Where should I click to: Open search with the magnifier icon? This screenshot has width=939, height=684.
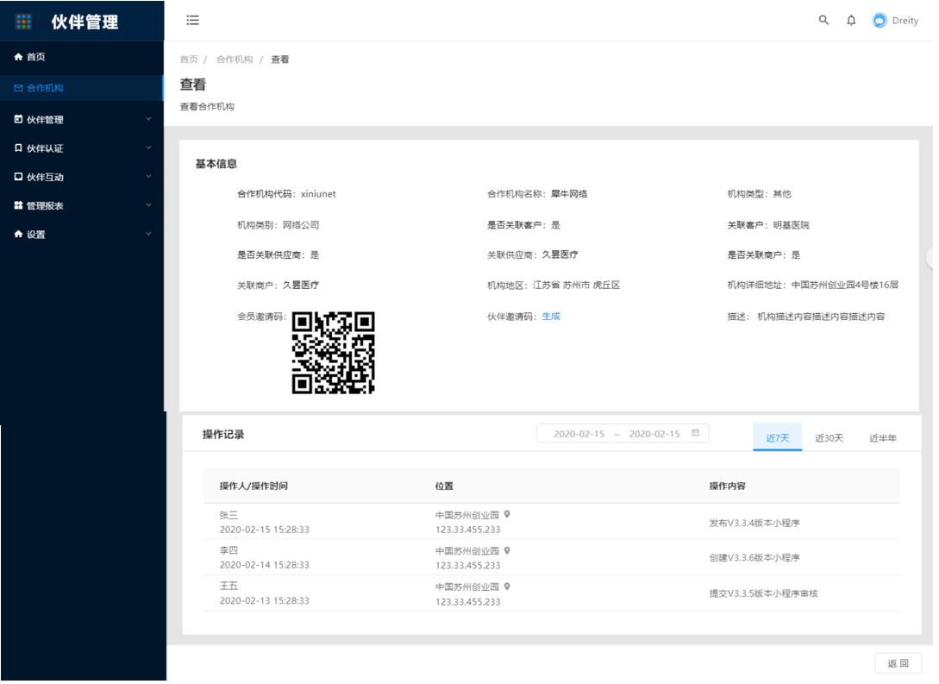[823, 21]
